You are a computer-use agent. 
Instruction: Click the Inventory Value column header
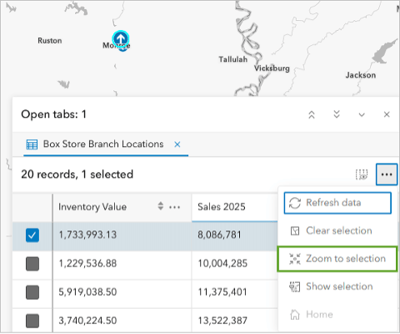tap(122, 207)
